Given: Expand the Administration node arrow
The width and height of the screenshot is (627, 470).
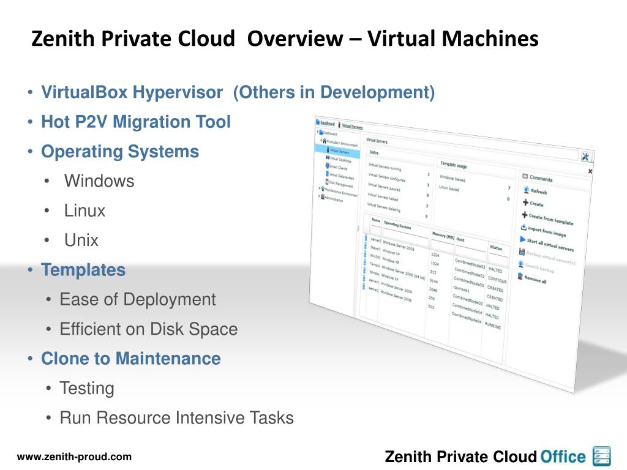Looking at the screenshot, I should tap(320, 196).
